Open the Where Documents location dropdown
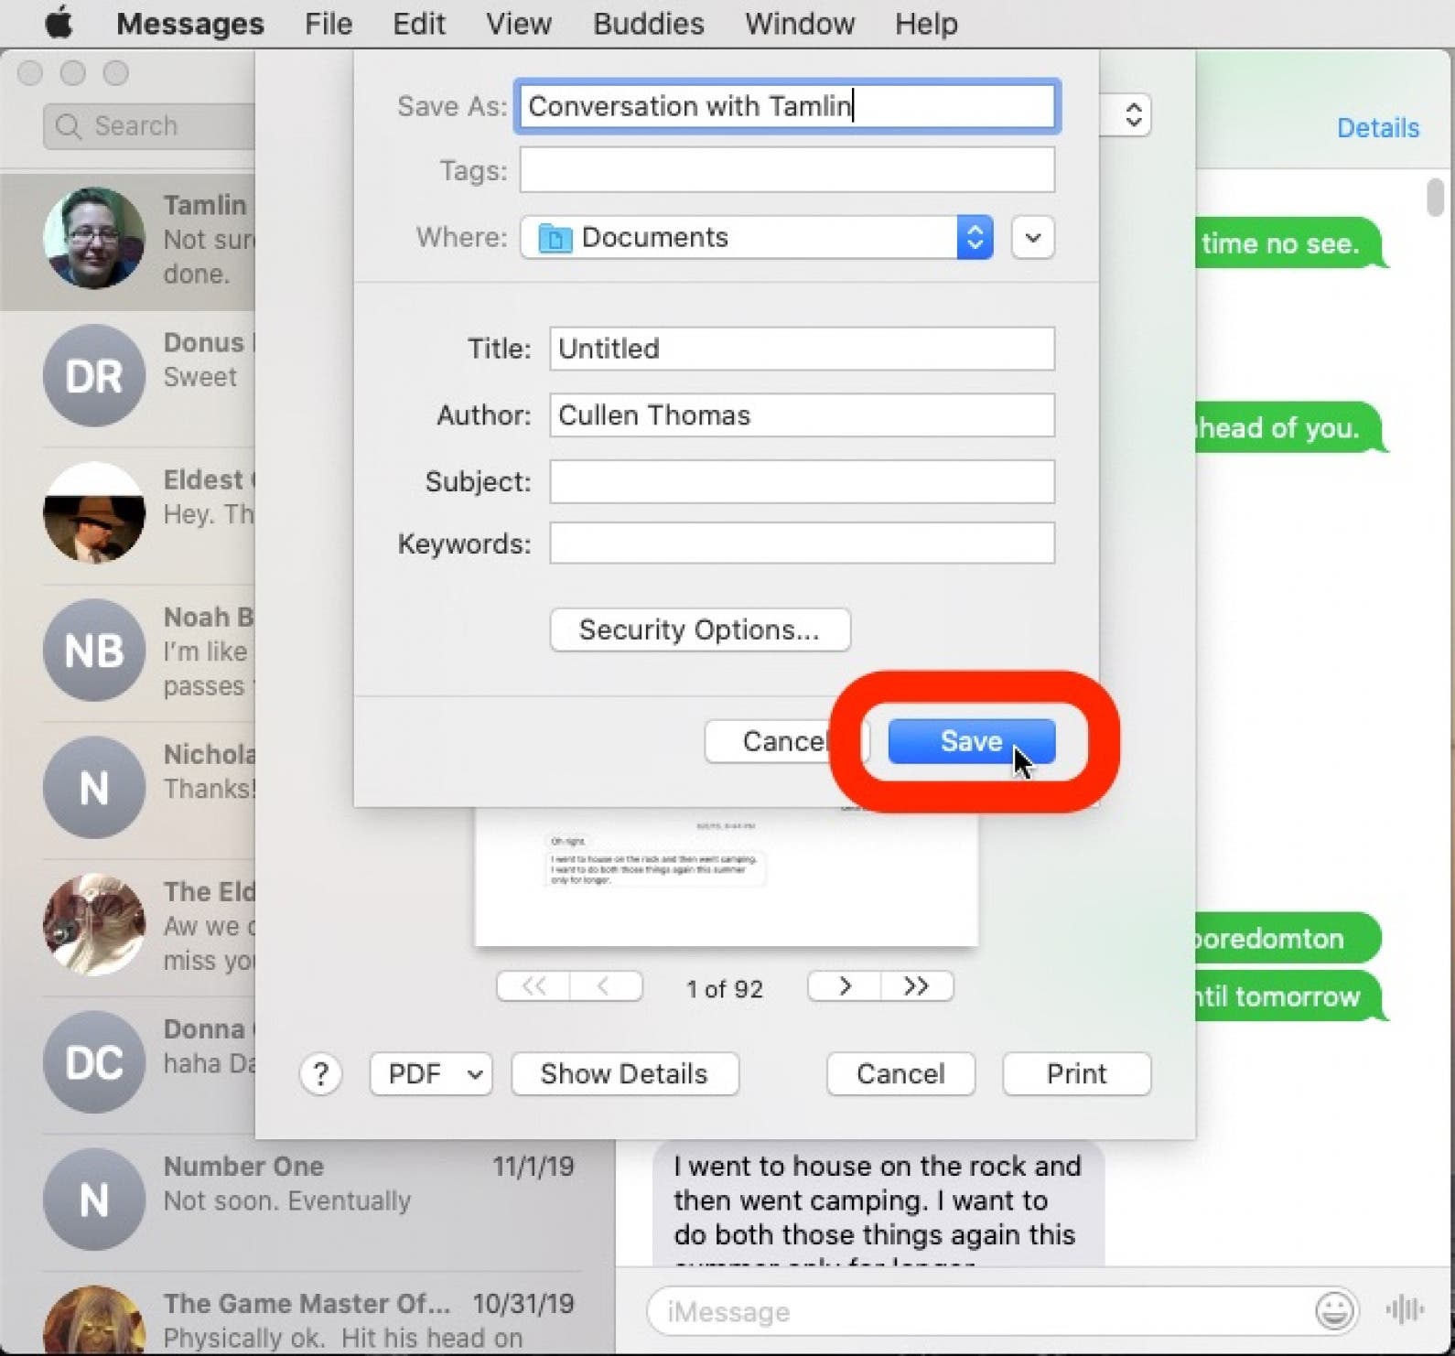This screenshot has height=1356, width=1455. (757, 237)
